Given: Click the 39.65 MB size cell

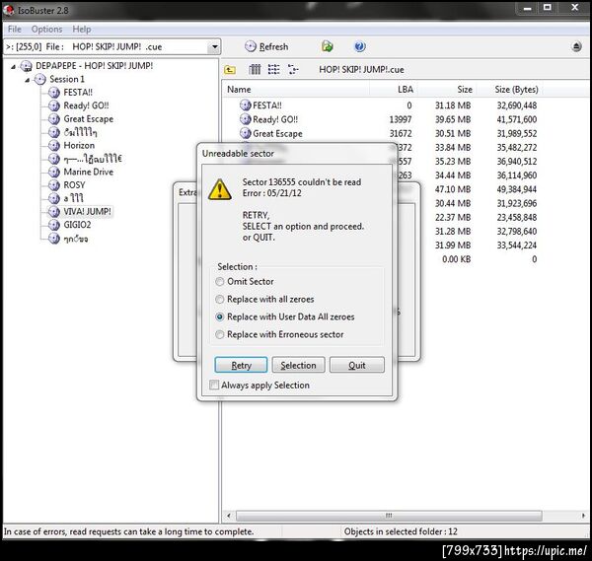Looking at the screenshot, I should coord(453,119).
